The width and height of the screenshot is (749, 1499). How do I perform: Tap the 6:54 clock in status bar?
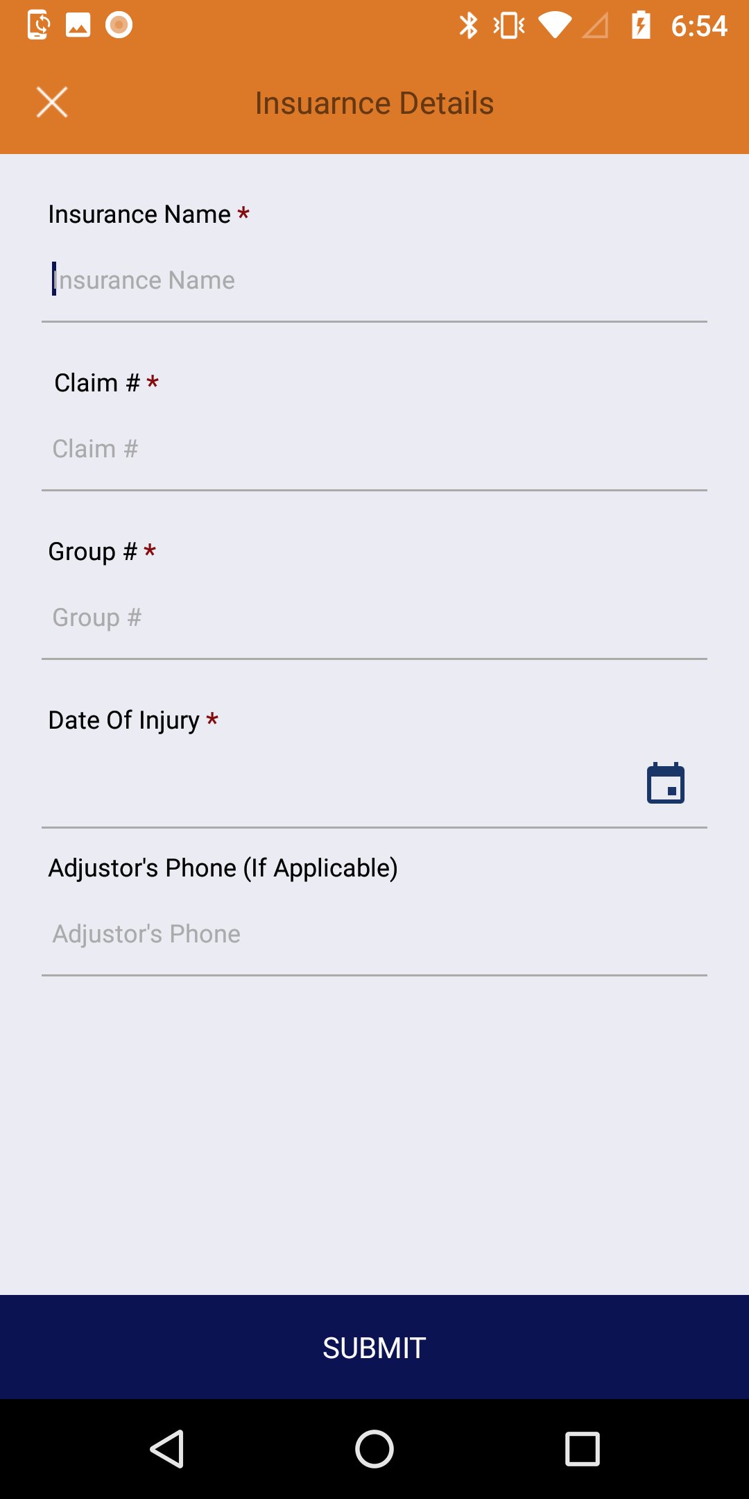click(x=699, y=26)
